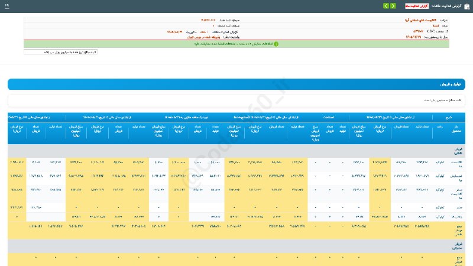
Task: Click the شرح column group header
Action: [449, 117]
